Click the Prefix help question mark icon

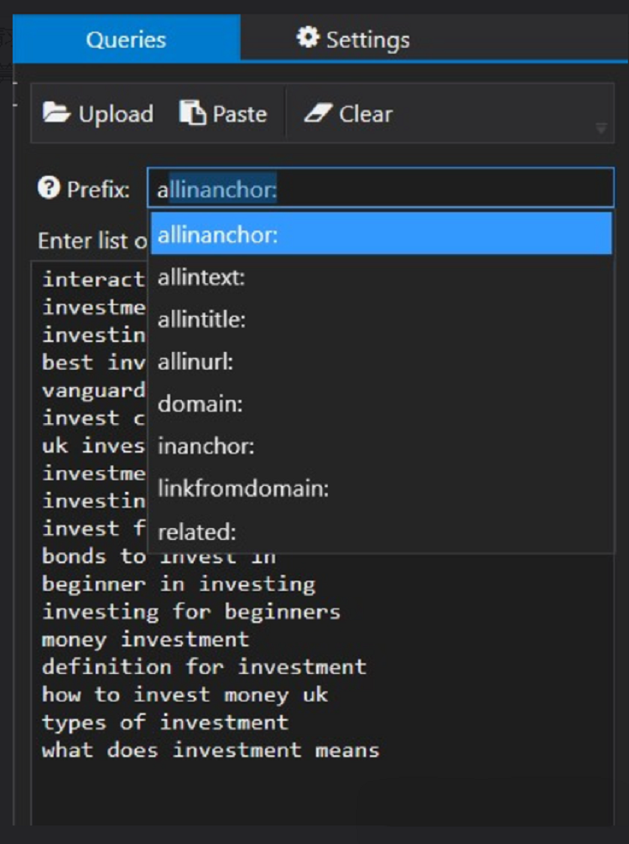pyautogui.click(x=49, y=189)
